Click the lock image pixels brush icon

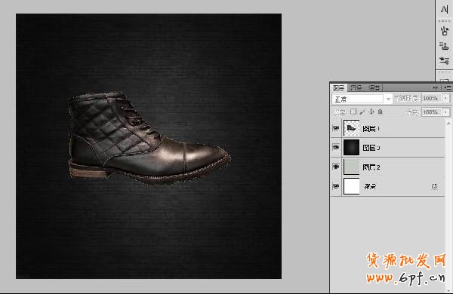[362, 112]
